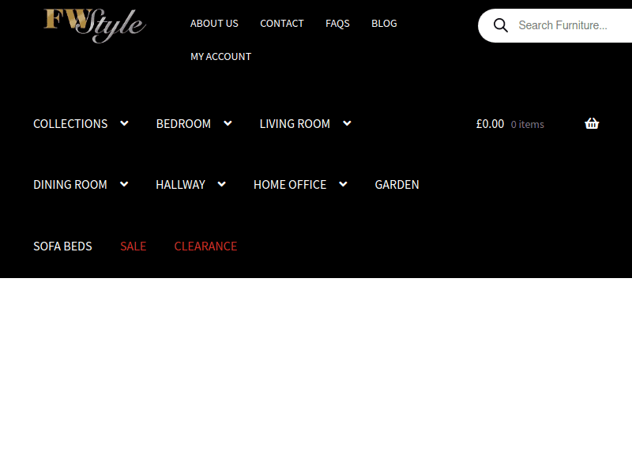
Task: Open the HOME OFFICE dropdown chevron
Action: coord(343,184)
